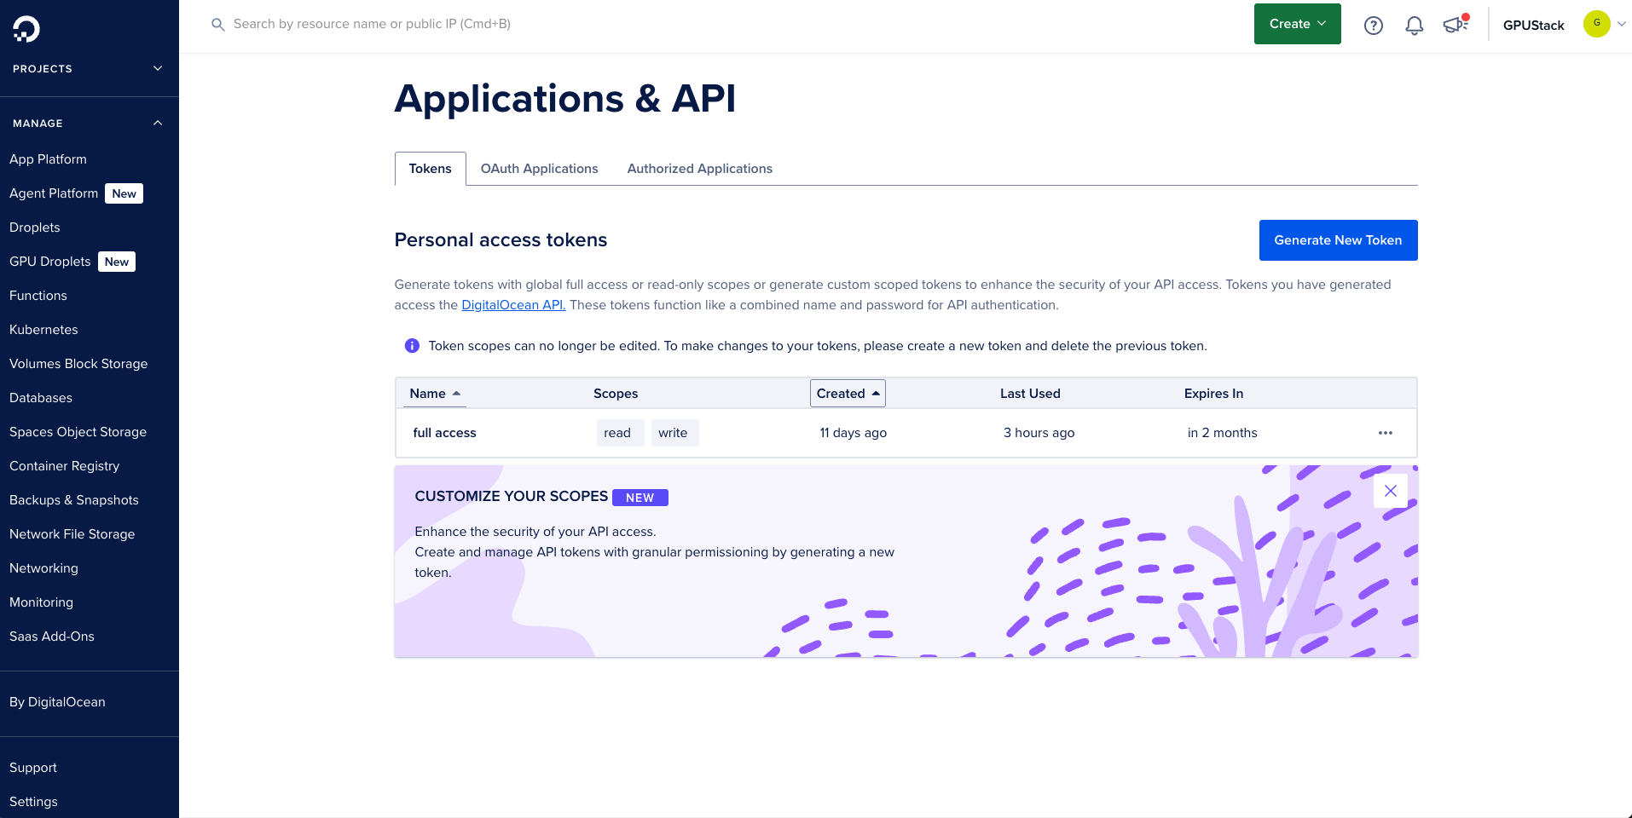Image resolution: width=1632 pixels, height=818 pixels.
Task: Click the info icon beside token scopes notice
Action: [412, 346]
